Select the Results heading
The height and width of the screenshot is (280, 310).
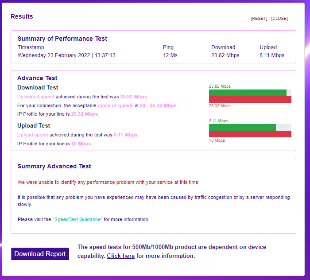22,16
